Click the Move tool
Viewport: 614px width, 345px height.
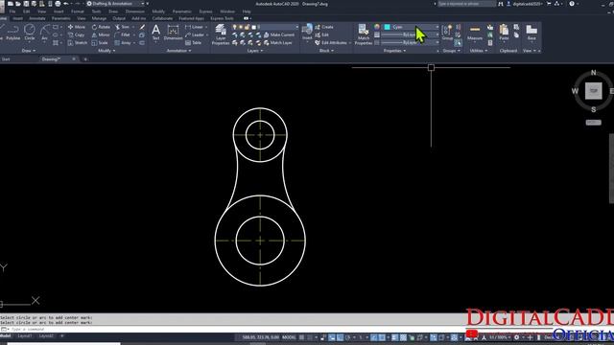coord(77,27)
